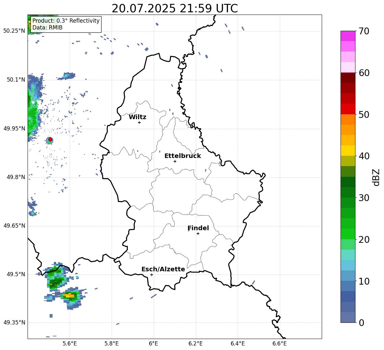Click the Product: 0.3° Reflectivity label

tap(66, 21)
